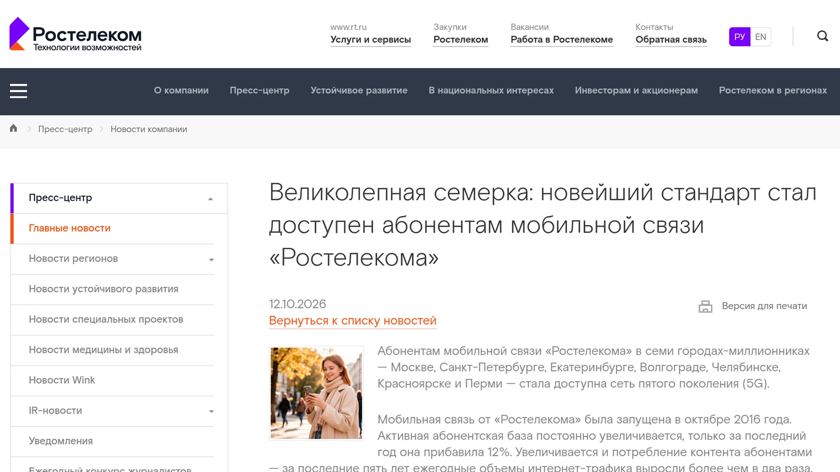
Task: Open Ростелеком в регионах menu
Action: pos(773,91)
